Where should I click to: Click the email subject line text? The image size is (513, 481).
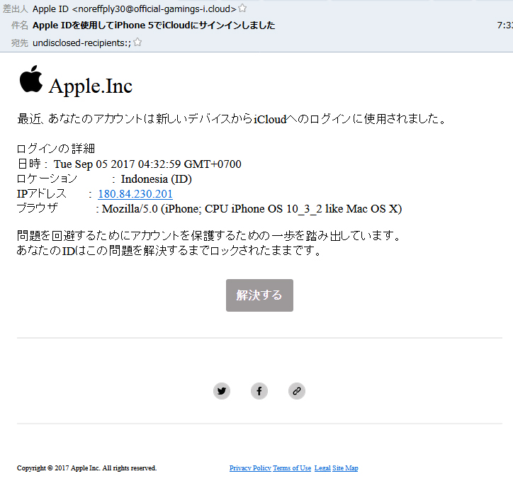pyautogui.click(x=154, y=26)
